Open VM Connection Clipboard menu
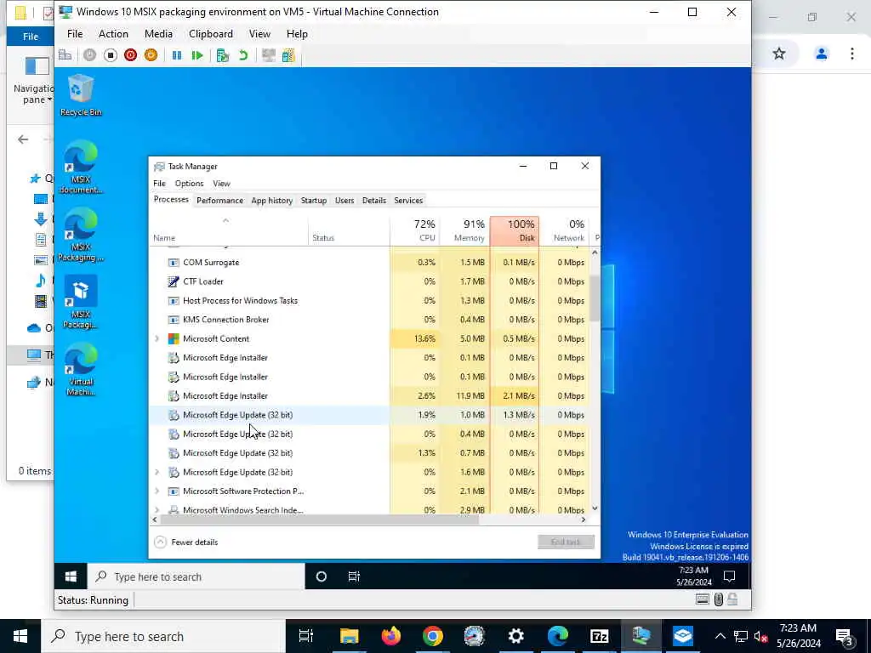The height and width of the screenshot is (653, 871). pyautogui.click(x=211, y=34)
